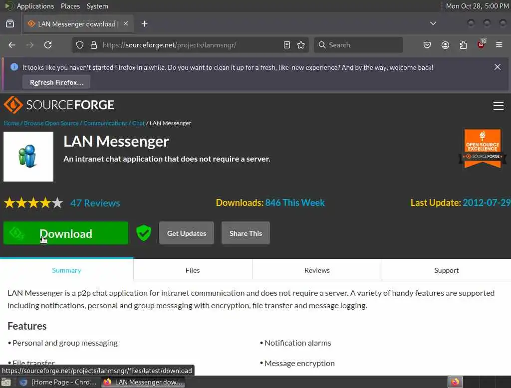This screenshot has width=511, height=388.
Task: Click the Refresh Firefox button
Action: [x=56, y=82]
